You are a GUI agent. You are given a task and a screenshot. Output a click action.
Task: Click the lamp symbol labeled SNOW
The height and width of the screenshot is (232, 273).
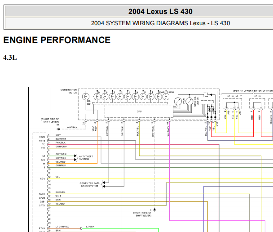[166, 96]
